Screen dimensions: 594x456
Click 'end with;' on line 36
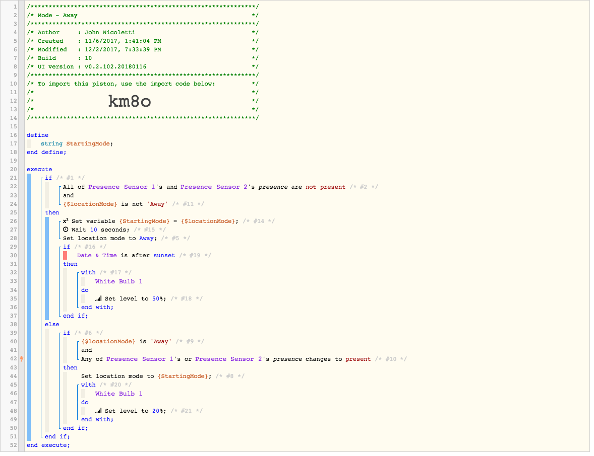(x=97, y=307)
